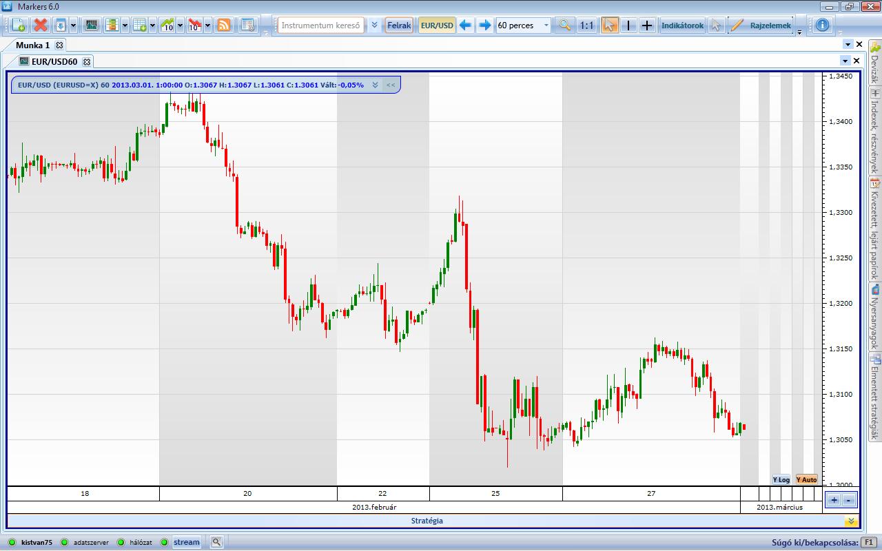Expand chart info bar double chevron
The image size is (882, 551).
[375, 85]
